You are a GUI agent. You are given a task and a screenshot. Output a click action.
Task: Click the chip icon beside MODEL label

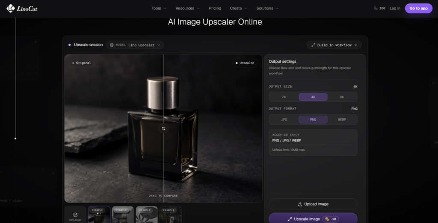tap(112, 45)
